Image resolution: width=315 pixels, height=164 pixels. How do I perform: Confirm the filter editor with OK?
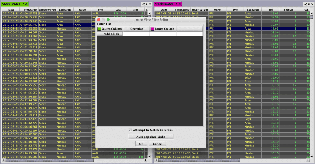141,144
